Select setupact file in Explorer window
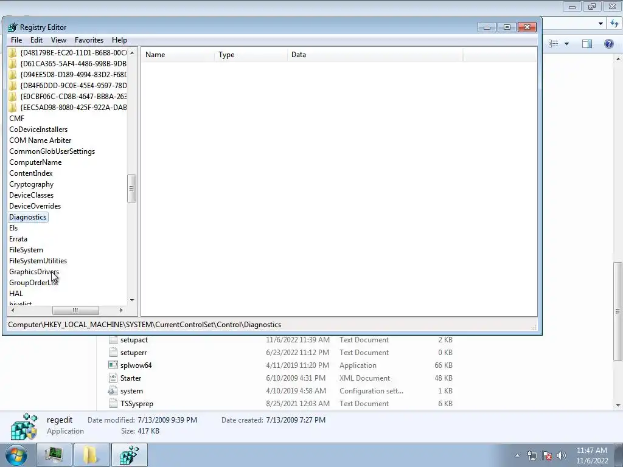 134,340
